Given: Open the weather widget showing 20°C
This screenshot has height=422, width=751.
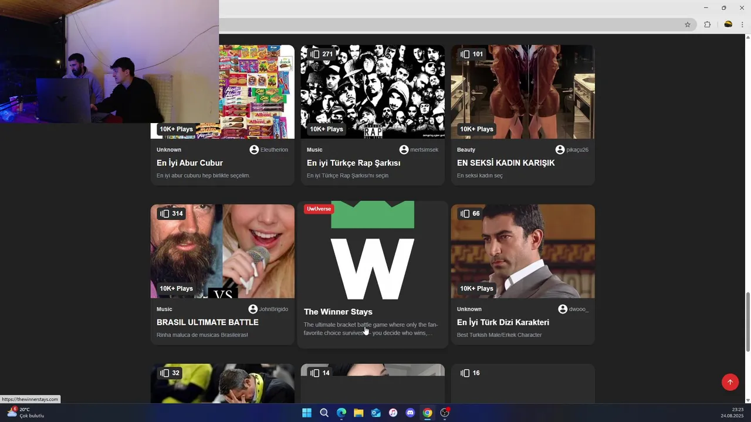Looking at the screenshot, I should 25,413.
